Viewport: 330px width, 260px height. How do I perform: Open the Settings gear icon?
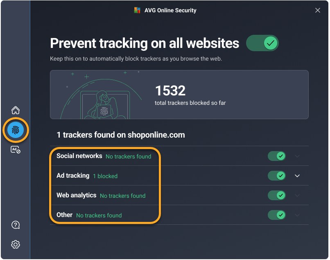[x=16, y=244]
